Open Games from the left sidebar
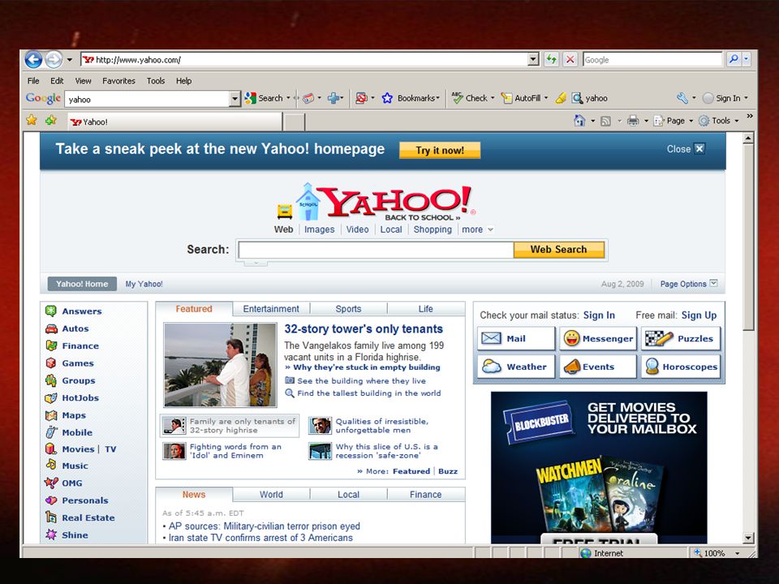The height and width of the screenshot is (584, 779). click(78, 363)
